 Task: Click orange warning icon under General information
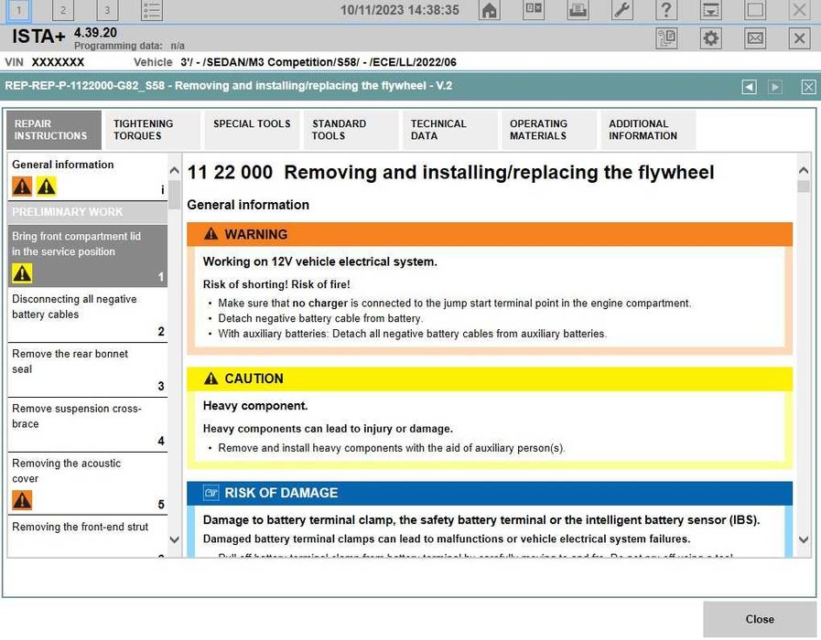[x=22, y=187]
